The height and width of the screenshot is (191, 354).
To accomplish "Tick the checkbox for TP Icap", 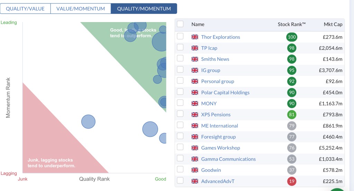I will pos(180,48).
